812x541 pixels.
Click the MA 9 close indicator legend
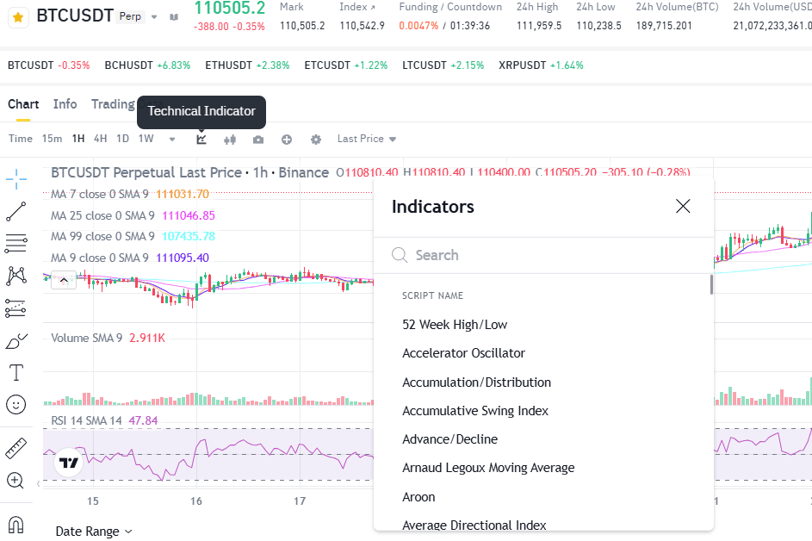click(x=130, y=258)
